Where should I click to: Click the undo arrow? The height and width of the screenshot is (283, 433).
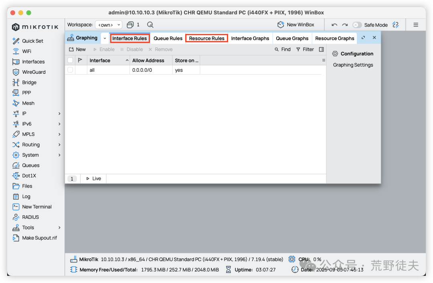tap(334, 25)
